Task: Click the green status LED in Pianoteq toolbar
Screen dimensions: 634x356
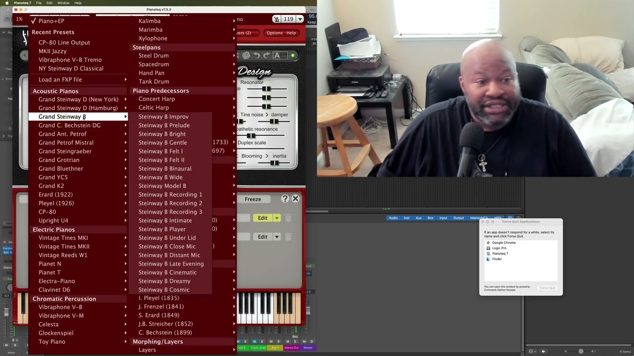Action: click(x=293, y=56)
